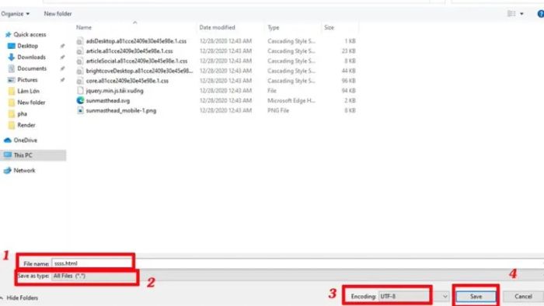The image size is (544, 306).
Task: Click the css icon of adsDesktop file
Action: coord(80,41)
